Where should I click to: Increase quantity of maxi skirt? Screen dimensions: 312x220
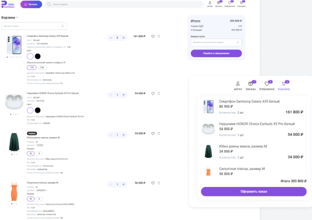click(x=124, y=135)
